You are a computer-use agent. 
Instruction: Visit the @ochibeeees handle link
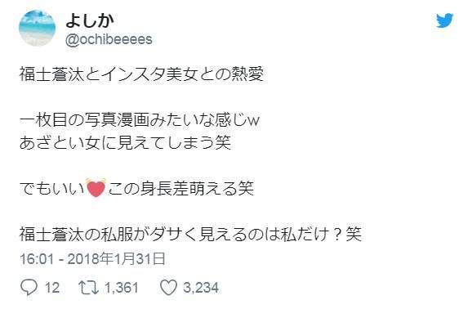(109, 39)
